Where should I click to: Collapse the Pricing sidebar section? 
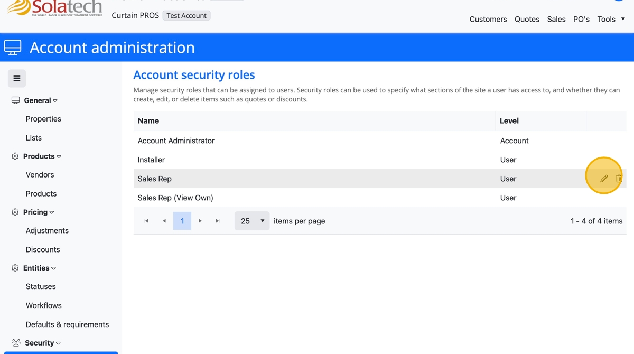35,212
